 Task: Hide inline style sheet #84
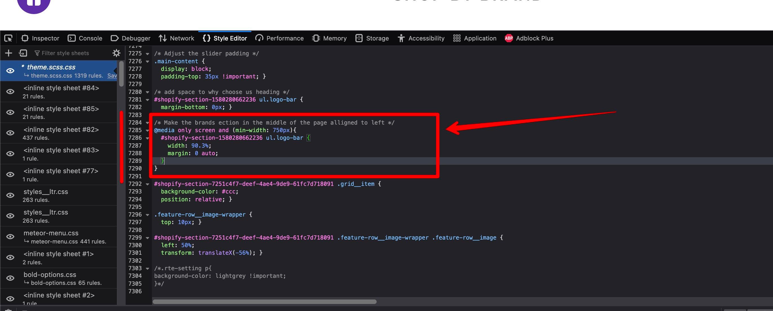click(x=10, y=92)
